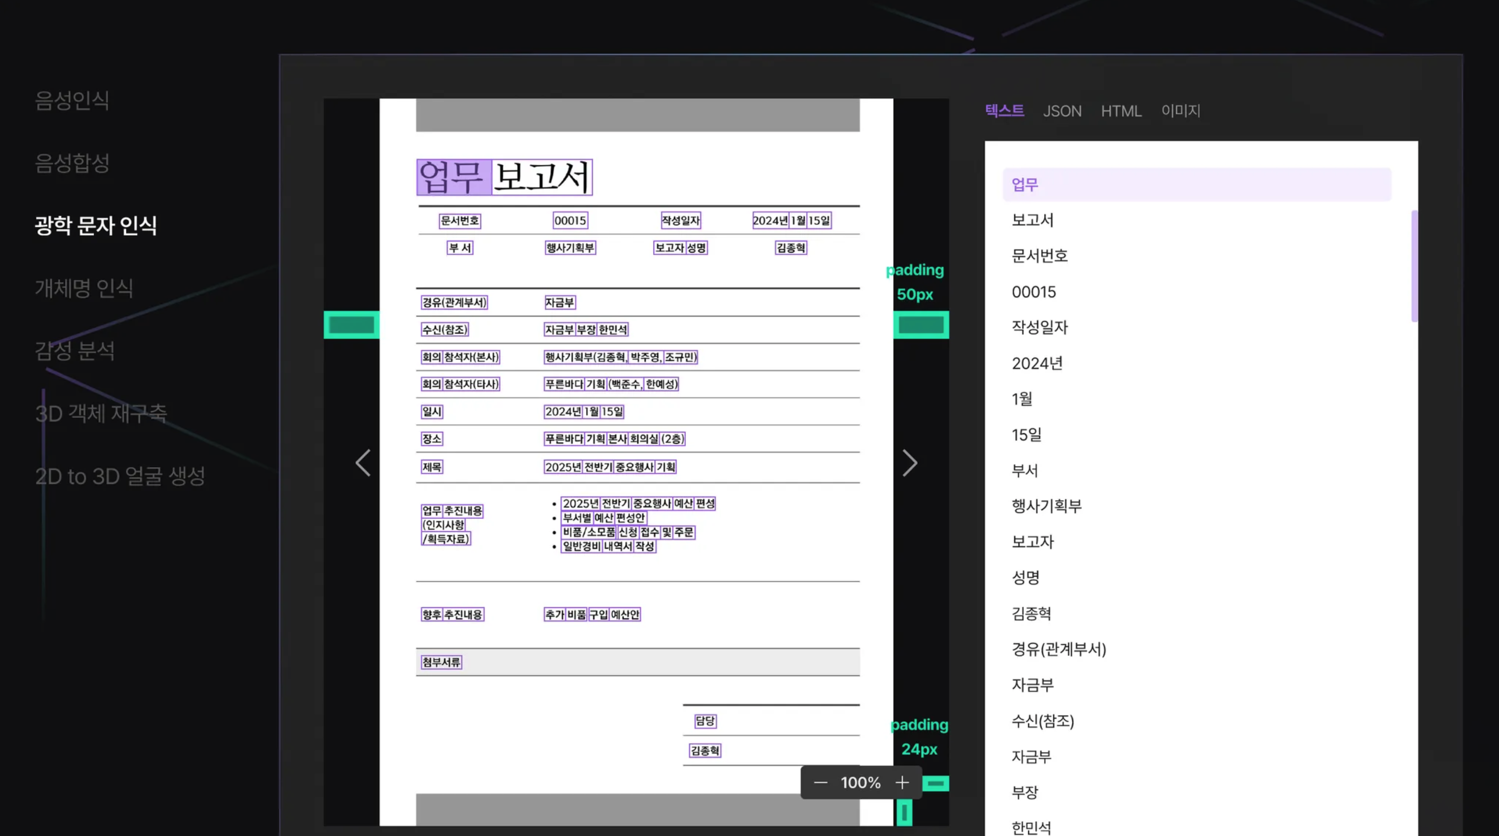Click the 업무 box in document title
This screenshot has height=836, width=1499.
click(454, 177)
